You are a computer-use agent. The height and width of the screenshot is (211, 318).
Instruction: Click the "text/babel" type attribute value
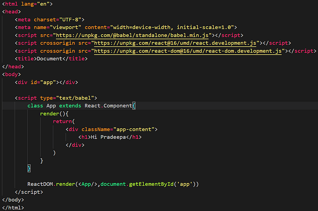pyautogui.click(x=75, y=98)
